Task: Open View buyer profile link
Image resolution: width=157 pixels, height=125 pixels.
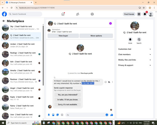Action: 87,73
